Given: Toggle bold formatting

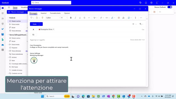Looking at the screenshot, I should (x=71, y=18).
